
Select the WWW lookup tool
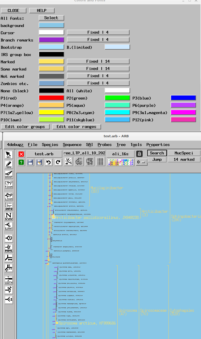[9, 216]
